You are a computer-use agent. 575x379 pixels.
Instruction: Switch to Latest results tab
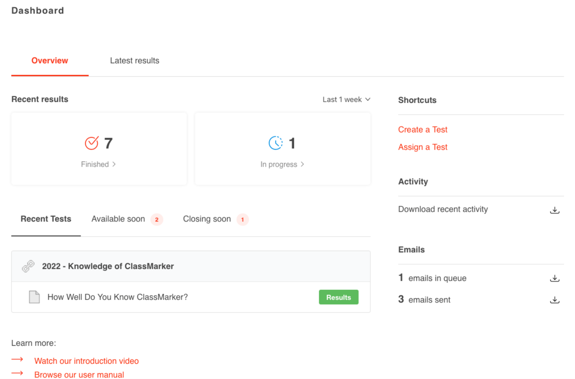pyautogui.click(x=134, y=61)
